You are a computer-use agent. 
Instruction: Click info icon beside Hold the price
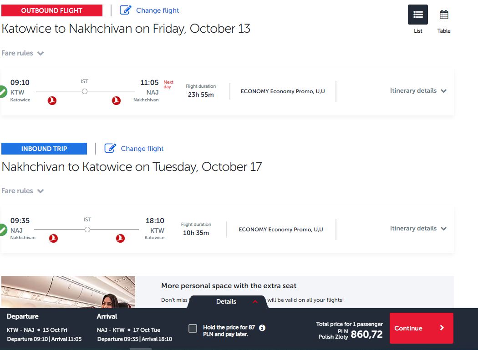coord(262,328)
